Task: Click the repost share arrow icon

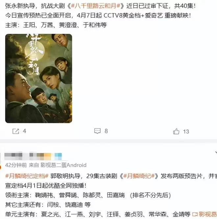Action: coord(16,131)
